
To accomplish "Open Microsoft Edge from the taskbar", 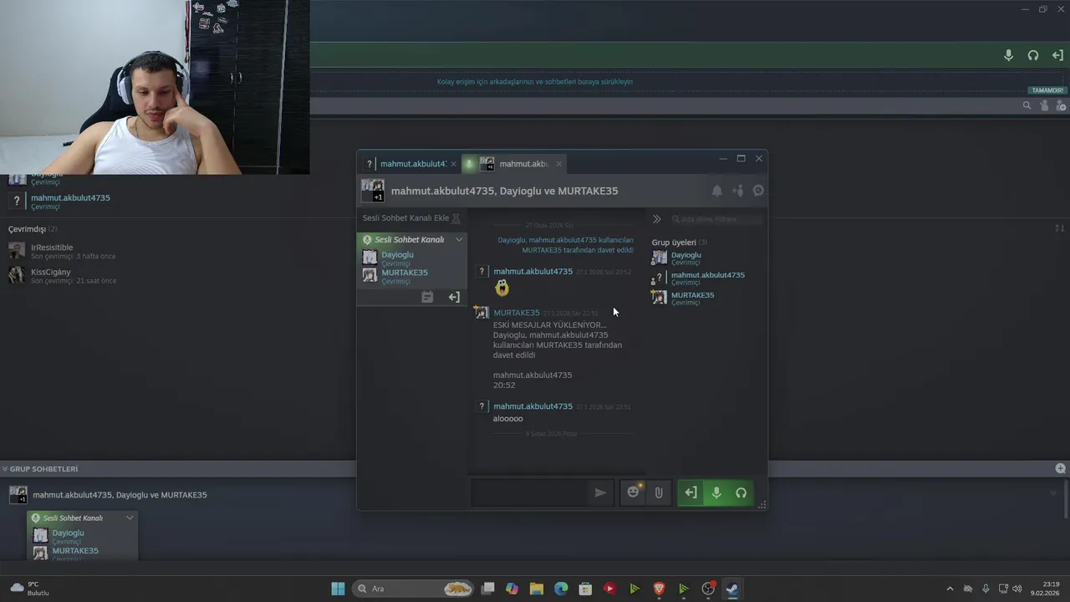I will click(x=561, y=589).
